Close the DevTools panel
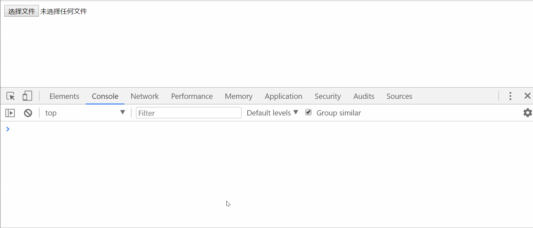This screenshot has width=533, height=228. click(x=527, y=96)
